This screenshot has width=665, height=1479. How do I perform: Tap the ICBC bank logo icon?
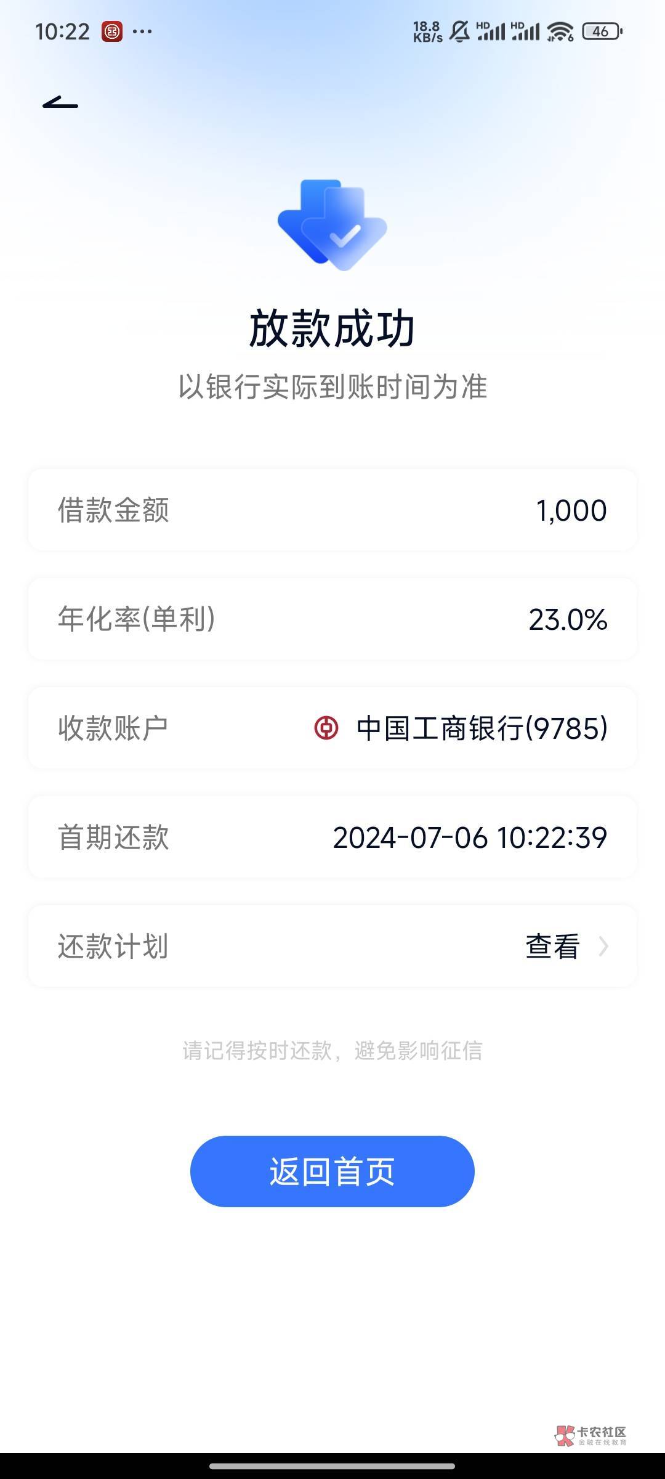coord(326,728)
